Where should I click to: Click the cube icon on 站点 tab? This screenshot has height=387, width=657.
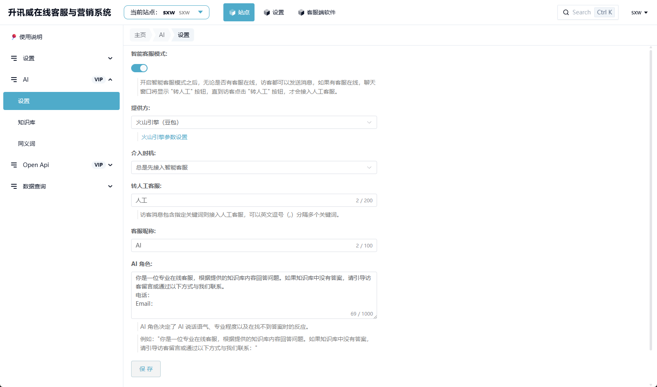[232, 13]
